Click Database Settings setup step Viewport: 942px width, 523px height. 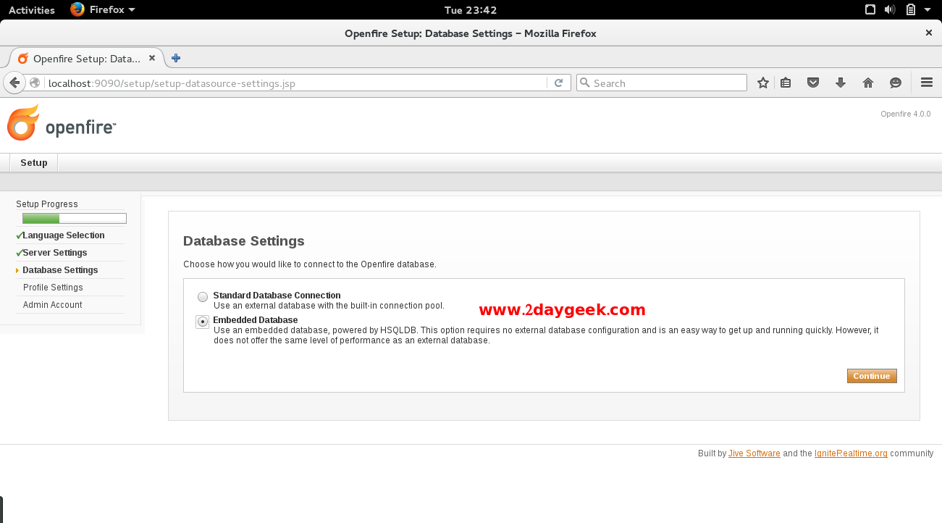[60, 270]
